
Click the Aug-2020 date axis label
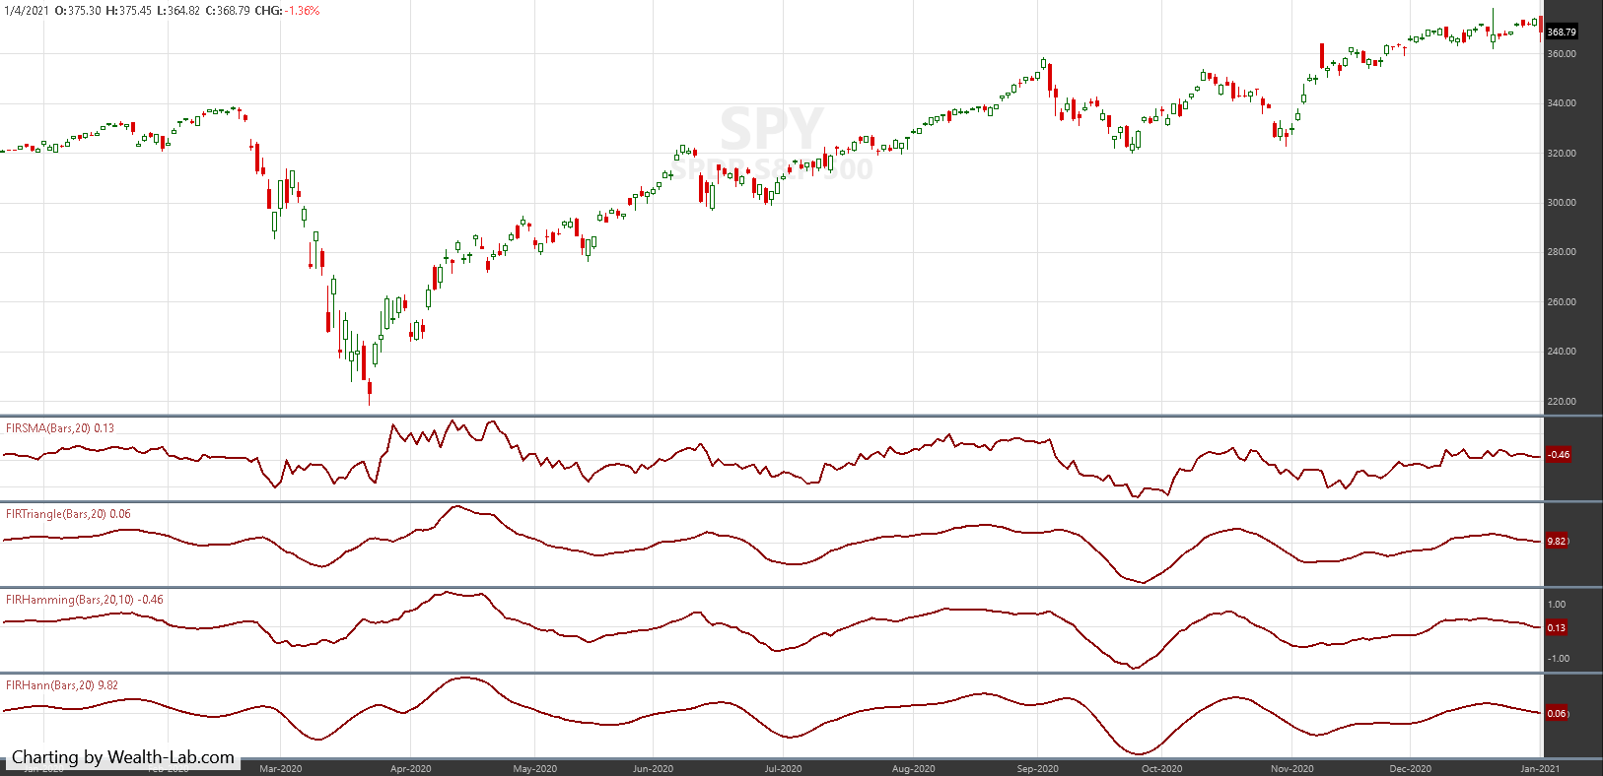point(914,768)
